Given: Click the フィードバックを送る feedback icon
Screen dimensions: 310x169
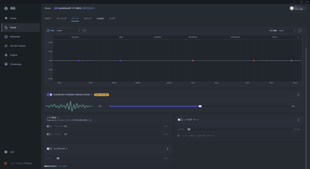Looking at the screenshot, I should pos(6,163).
